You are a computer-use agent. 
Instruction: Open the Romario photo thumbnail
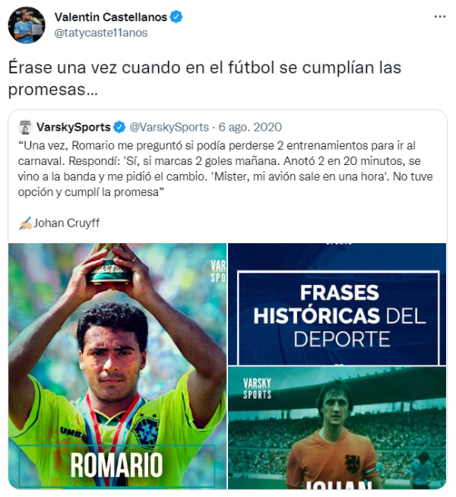(117, 366)
